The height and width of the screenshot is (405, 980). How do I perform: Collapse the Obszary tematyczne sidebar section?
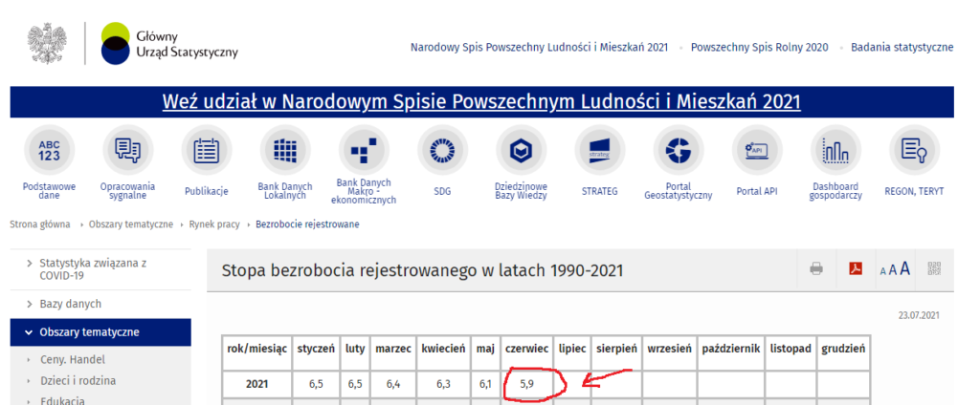[89, 332]
